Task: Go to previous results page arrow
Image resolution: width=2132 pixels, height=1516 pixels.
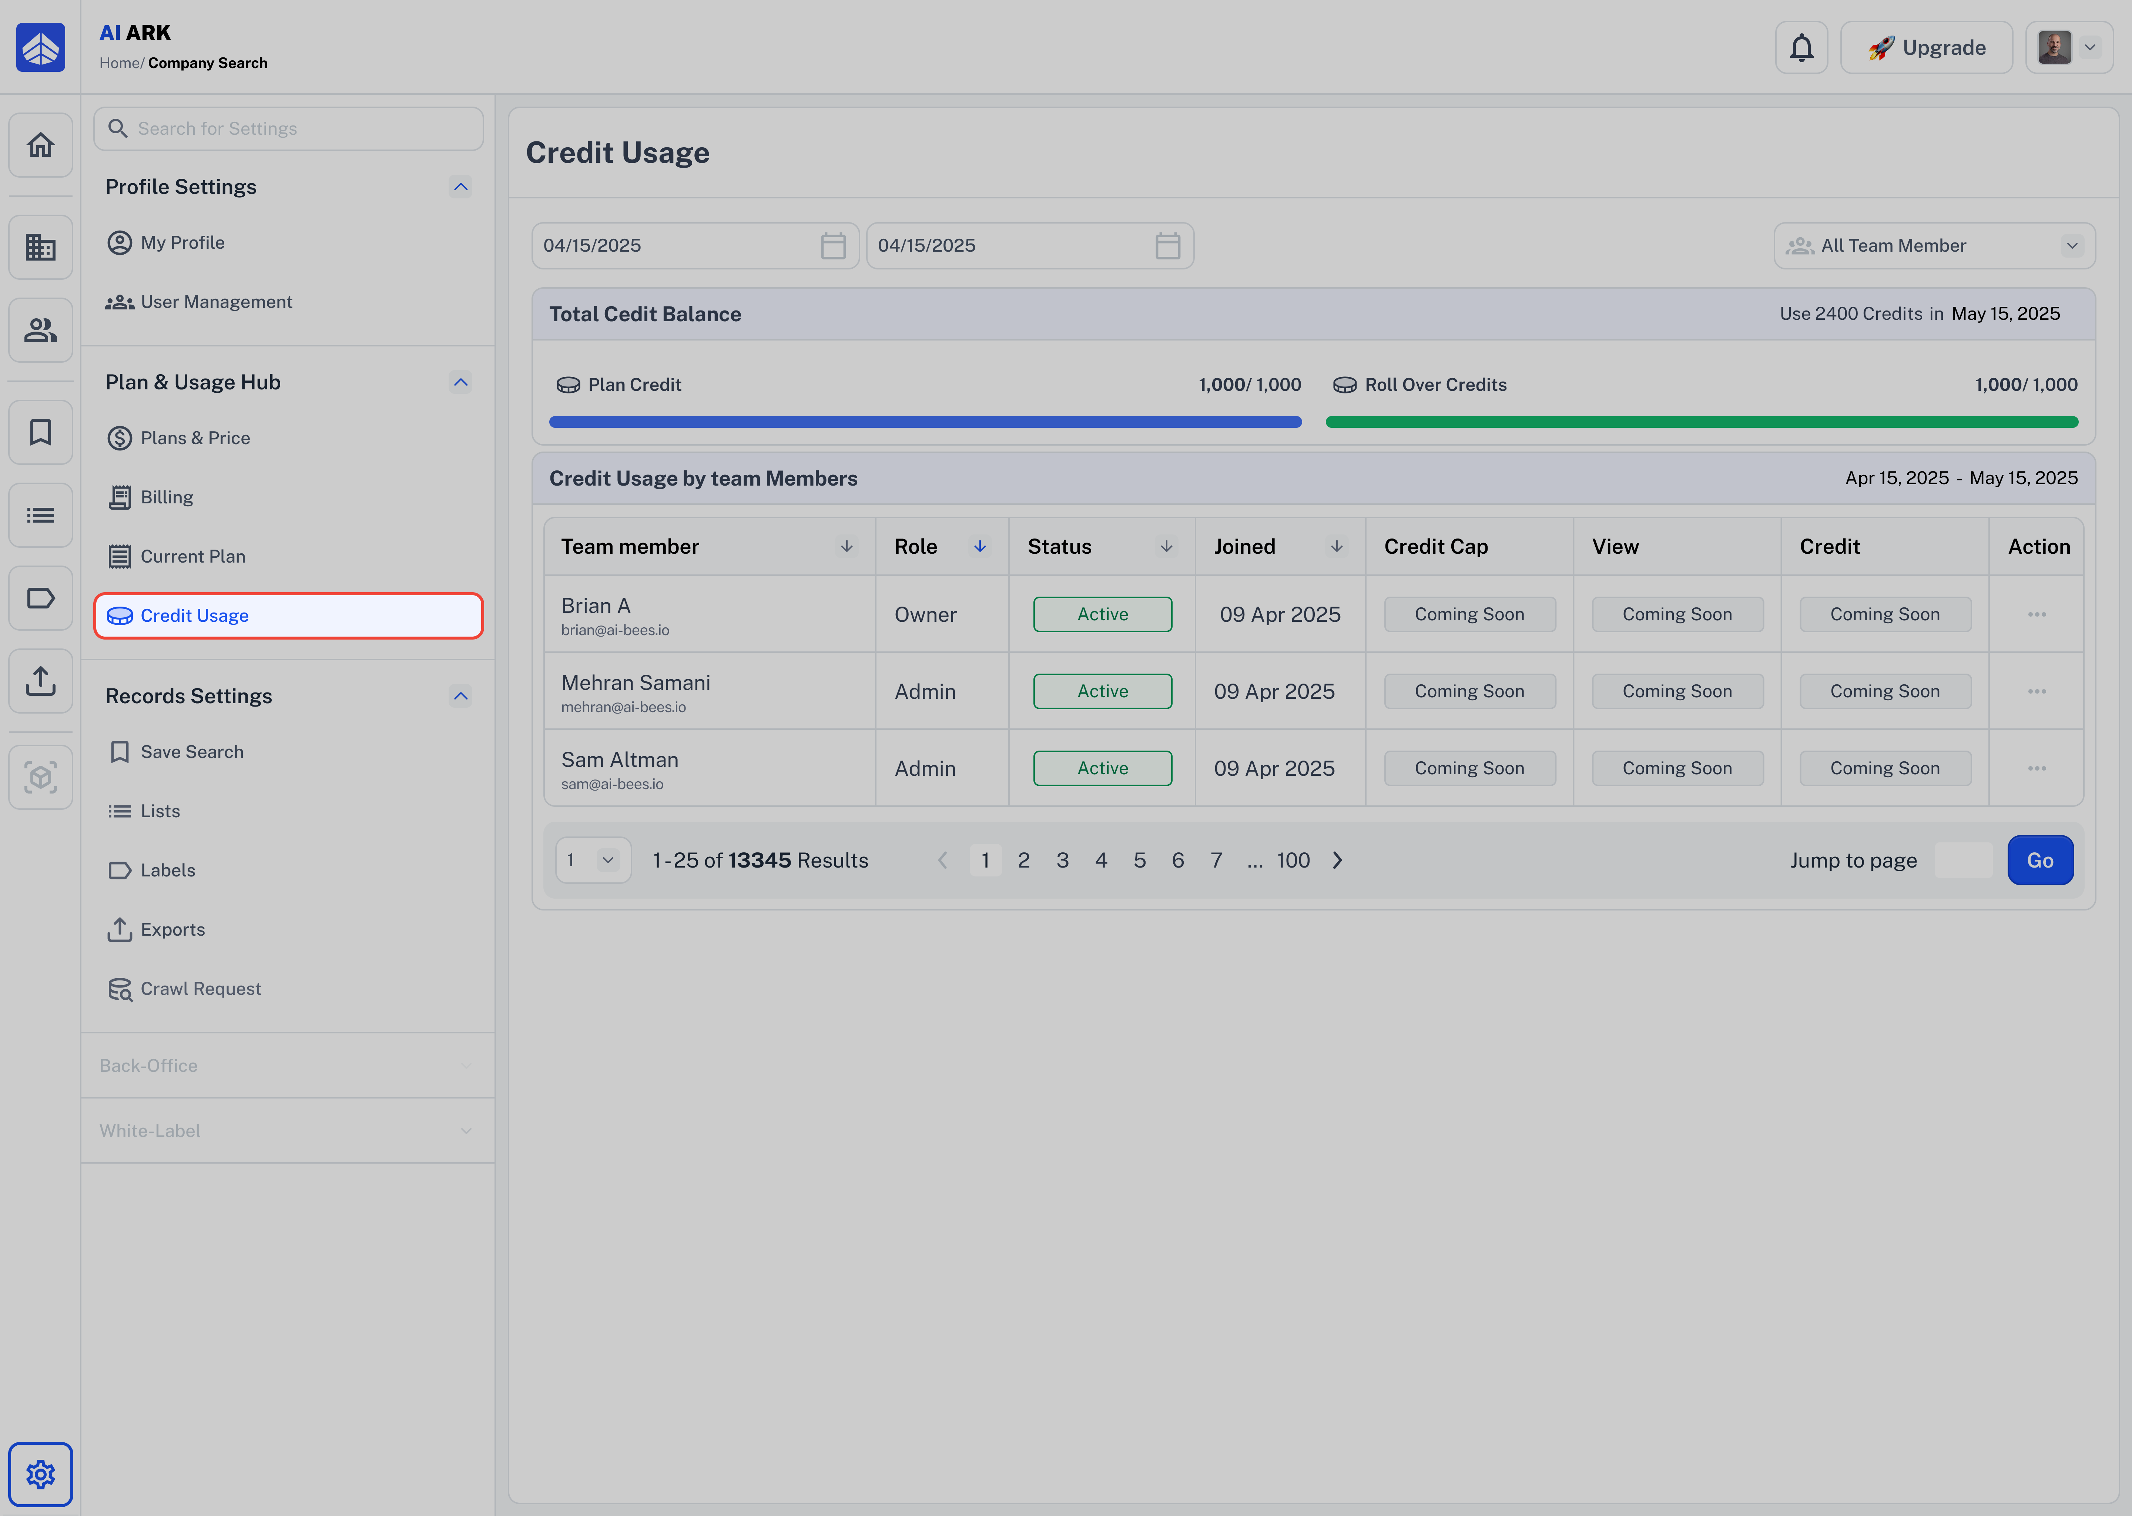Action: [x=943, y=860]
